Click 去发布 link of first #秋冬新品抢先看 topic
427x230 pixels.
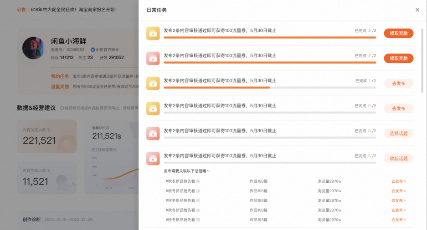coord(398,181)
